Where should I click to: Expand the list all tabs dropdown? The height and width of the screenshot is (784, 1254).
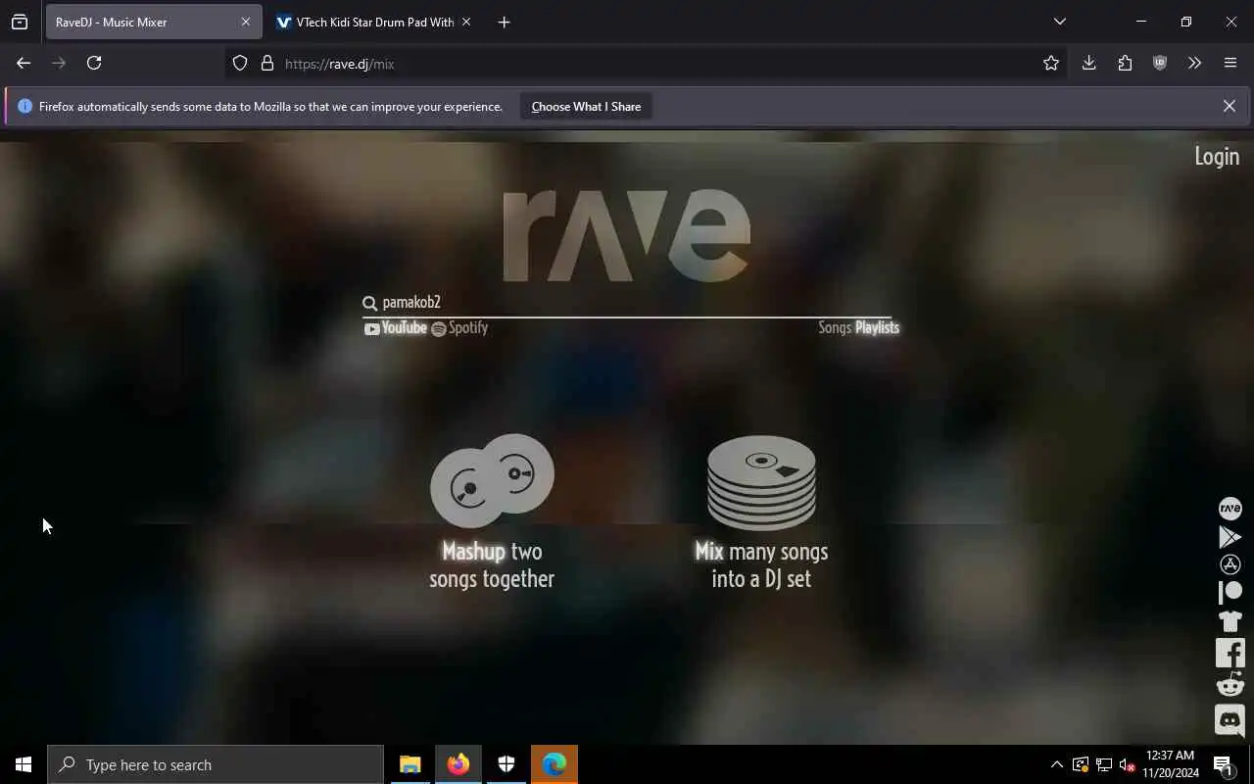click(1059, 22)
